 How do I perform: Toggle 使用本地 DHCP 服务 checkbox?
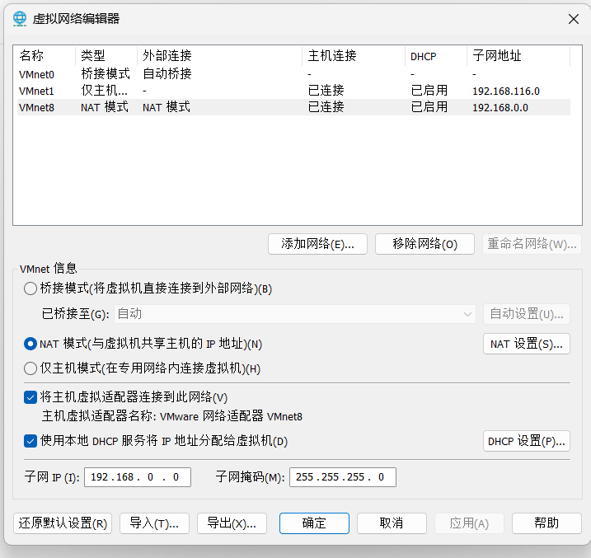coord(30,440)
